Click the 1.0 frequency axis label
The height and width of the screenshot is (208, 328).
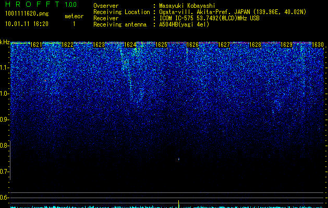(x=4, y=94)
